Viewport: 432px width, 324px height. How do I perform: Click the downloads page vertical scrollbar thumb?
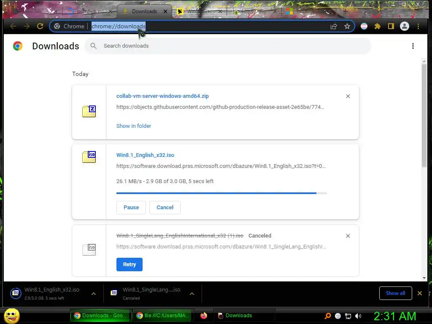click(424, 115)
